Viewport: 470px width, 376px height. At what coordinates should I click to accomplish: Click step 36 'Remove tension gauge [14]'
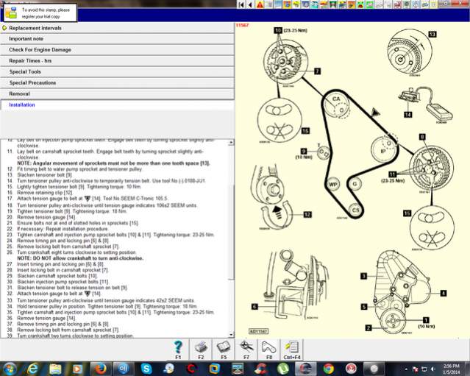46,318
